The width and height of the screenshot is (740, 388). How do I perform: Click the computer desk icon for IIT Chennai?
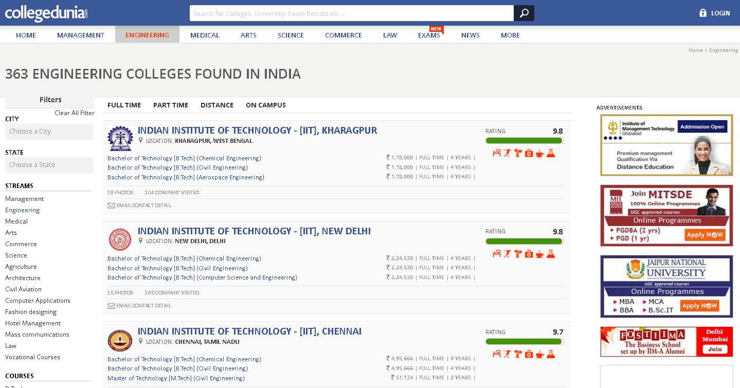click(497, 354)
